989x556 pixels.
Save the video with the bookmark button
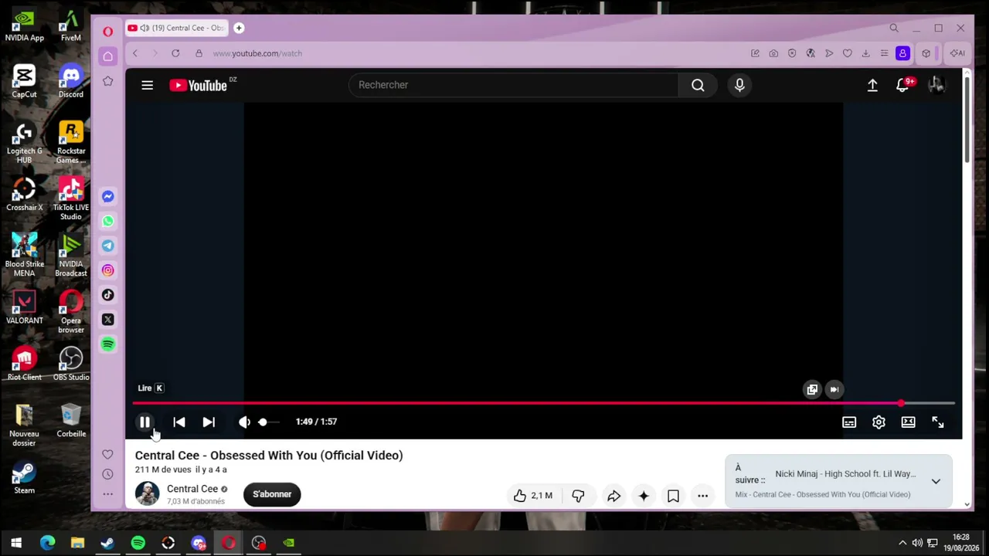click(673, 496)
